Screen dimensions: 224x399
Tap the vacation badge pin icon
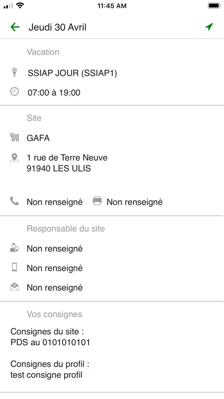(x=15, y=72)
